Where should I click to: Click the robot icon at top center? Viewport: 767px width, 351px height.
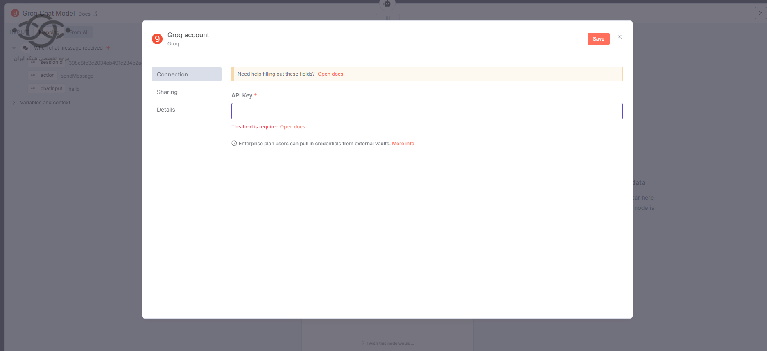click(x=387, y=4)
